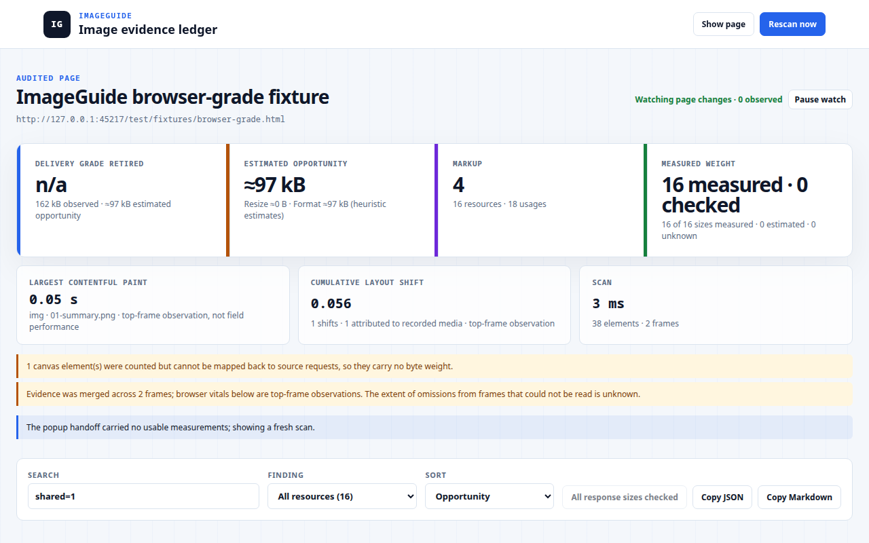Click the Show page button
The width and height of the screenshot is (869, 543).
click(x=723, y=24)
